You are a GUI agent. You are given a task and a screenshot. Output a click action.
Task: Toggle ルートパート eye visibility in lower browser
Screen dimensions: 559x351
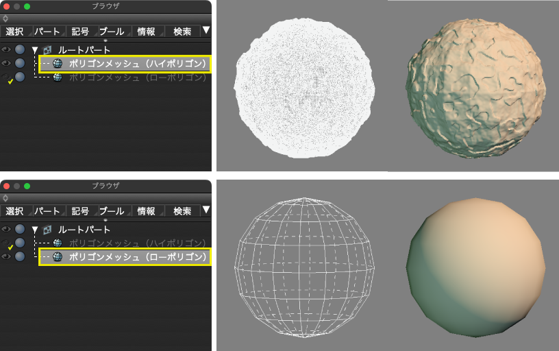click(6, 229)
